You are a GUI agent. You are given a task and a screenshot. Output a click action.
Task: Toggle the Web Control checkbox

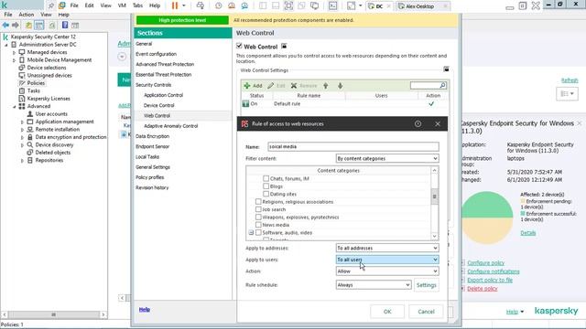[239, 46]
